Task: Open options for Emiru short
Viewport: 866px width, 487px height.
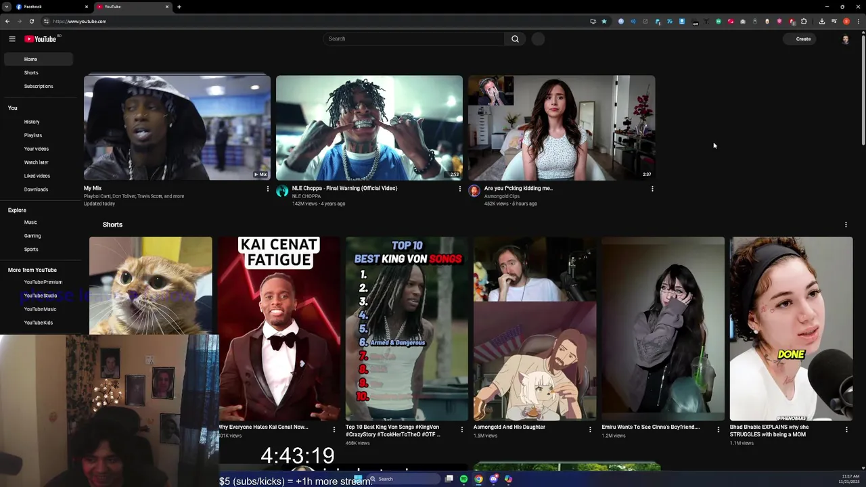Action: [718, 429]
